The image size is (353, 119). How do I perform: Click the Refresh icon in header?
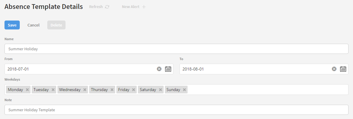pos(107,7)
